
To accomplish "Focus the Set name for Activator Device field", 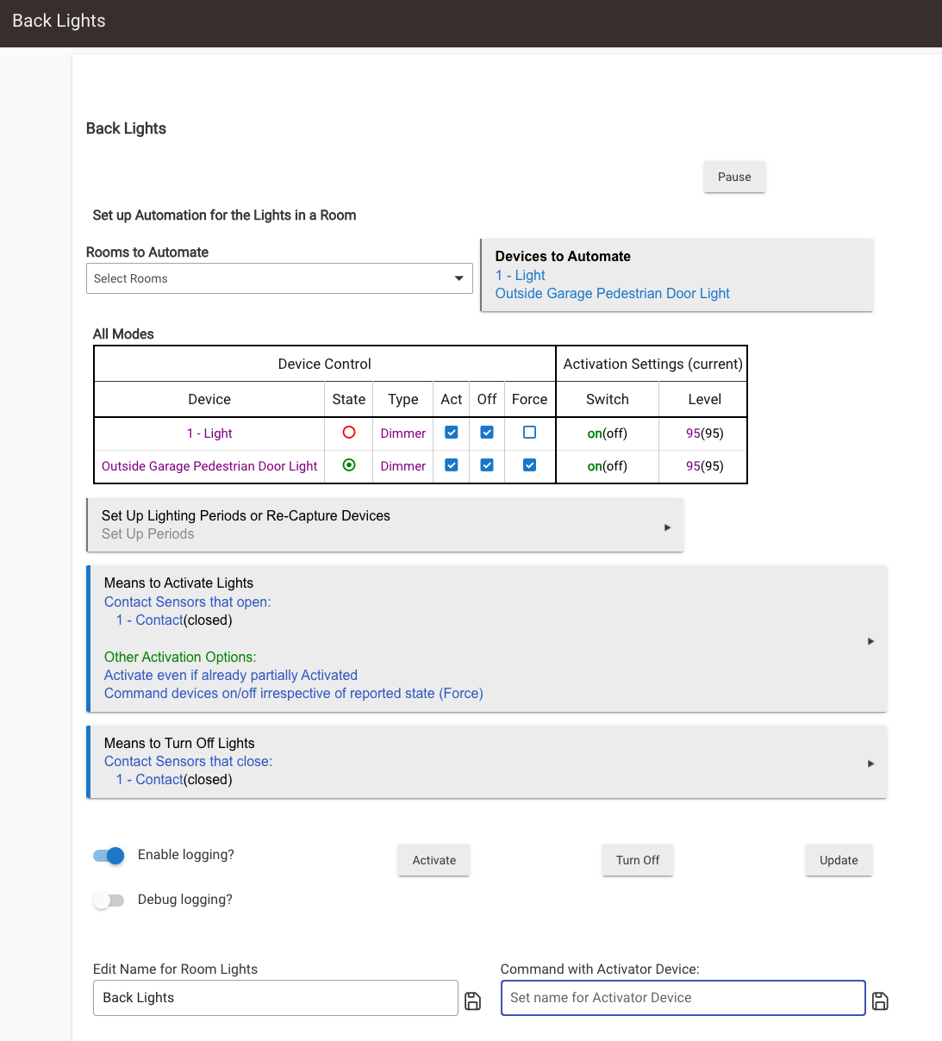I will point(683,998).
